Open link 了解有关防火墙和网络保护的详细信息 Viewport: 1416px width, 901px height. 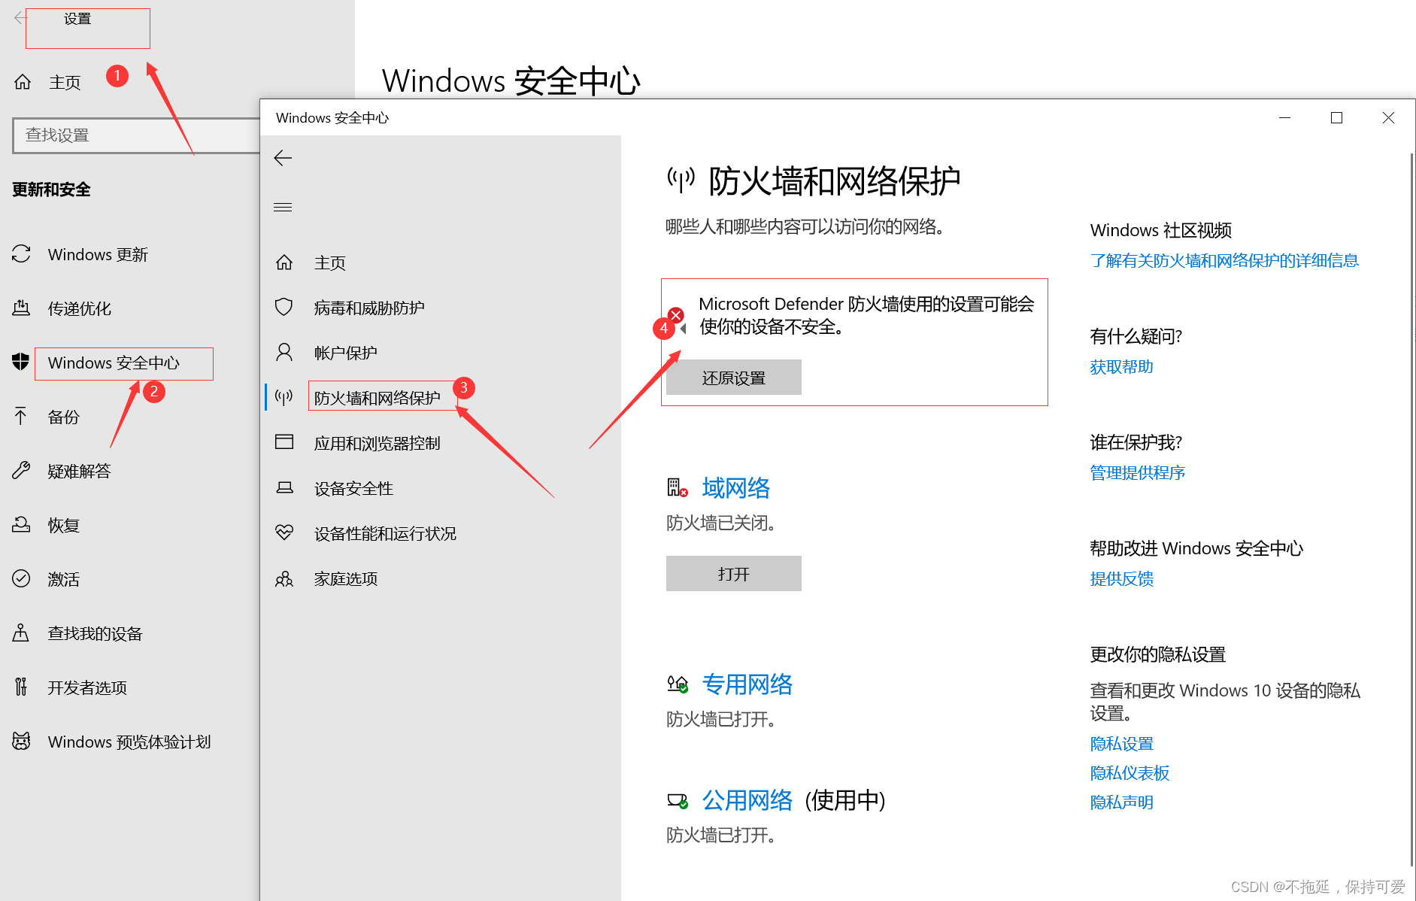(1224, 260)
